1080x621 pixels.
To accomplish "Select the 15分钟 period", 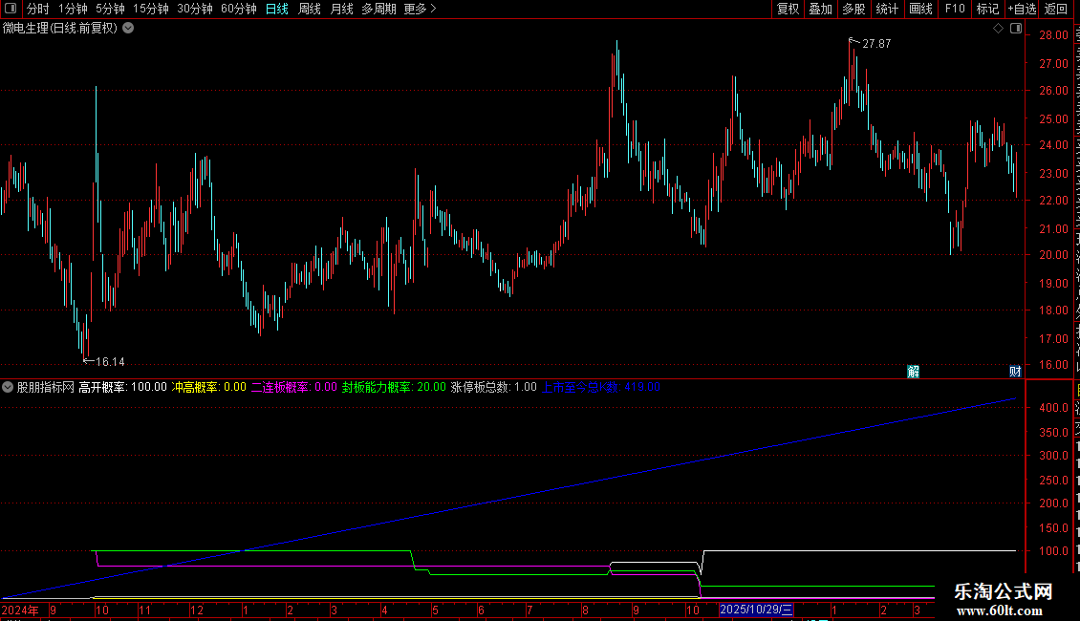I will [x=151, y=9].
